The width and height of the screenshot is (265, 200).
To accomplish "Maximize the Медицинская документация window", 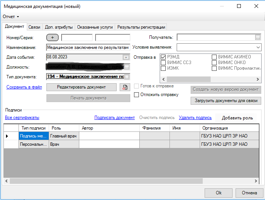I will (239, 6).
